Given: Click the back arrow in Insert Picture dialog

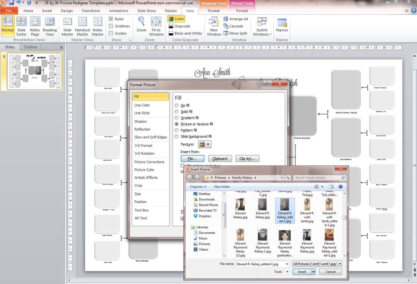Looking at the screenshot, I should pyautogui.click(x=189, y=178).
